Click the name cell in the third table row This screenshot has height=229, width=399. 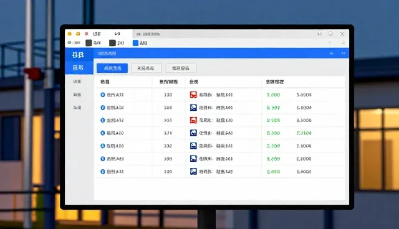[115, 120]
